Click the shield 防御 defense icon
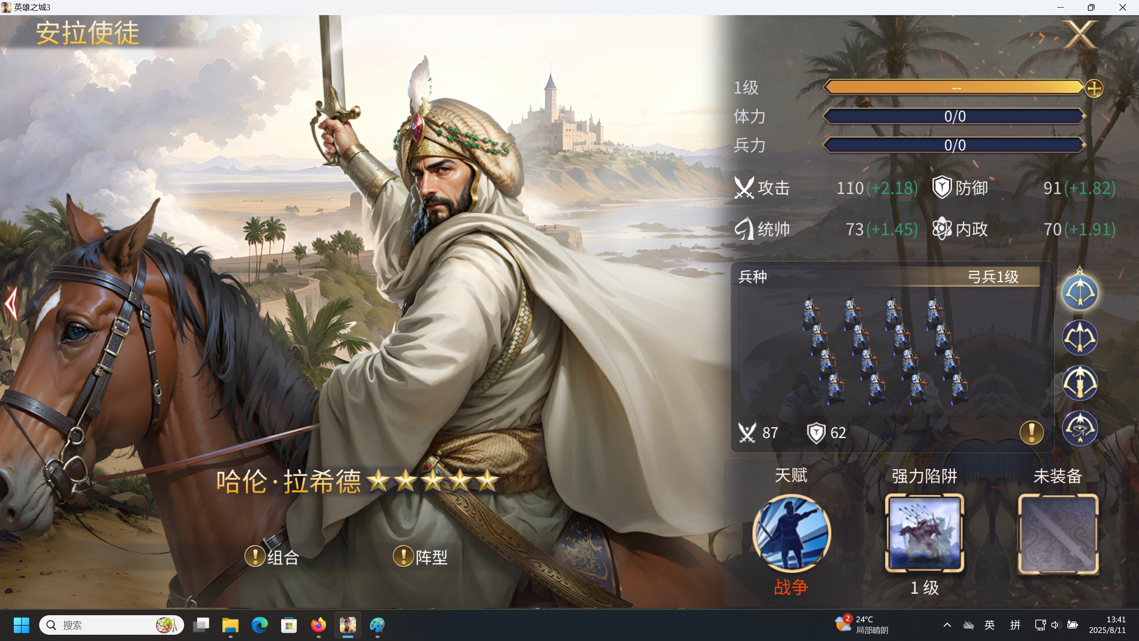The image size is (1139, 641). point(942,187)
